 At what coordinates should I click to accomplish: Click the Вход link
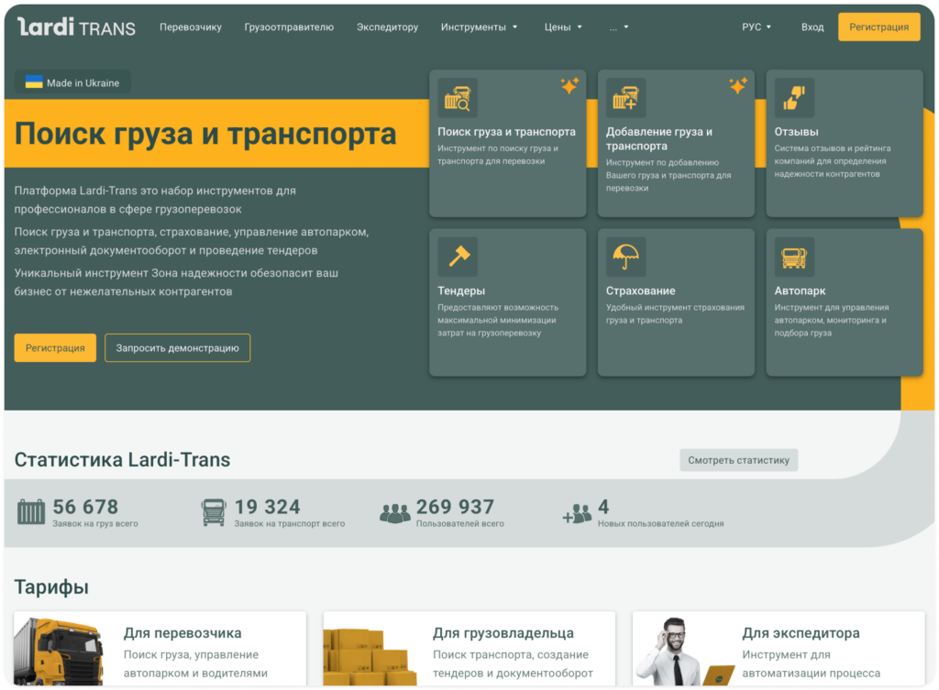click(x=812, y=27)
